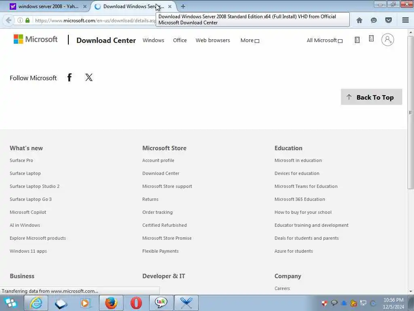Open the Microsoft Copilot link
This screenshot has height=311, width=414.
click(x=28, y=212)
